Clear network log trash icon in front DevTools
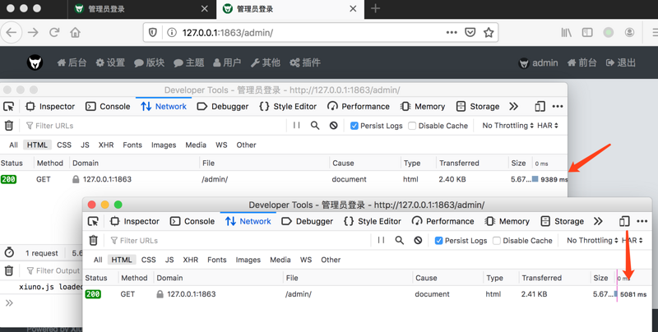 (x=93, y=240)
